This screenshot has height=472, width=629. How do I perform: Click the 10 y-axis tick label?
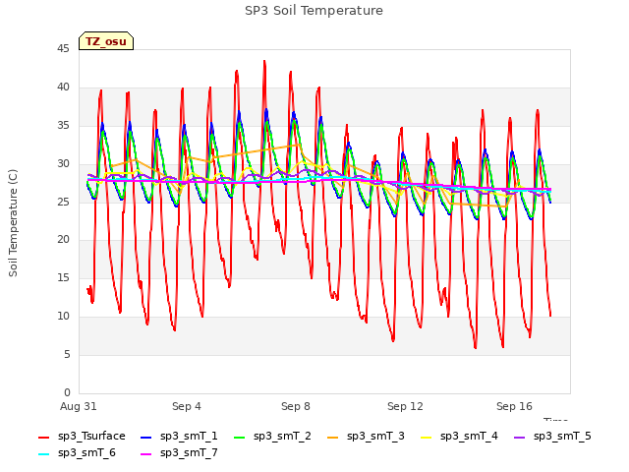(x=63, y=317)
